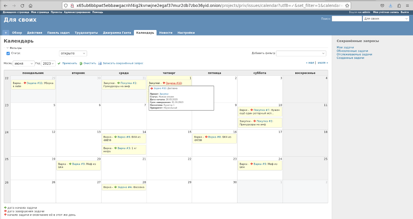
Task: Click the Очистить reload icon
Action: pos(81,63)
